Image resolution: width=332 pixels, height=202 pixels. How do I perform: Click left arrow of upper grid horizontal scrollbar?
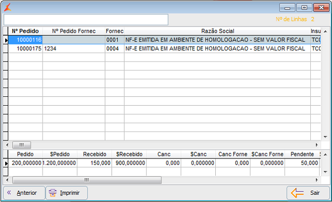(x=7, y=145)
